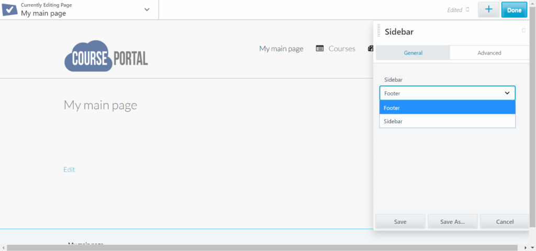Screen dimensions: 536x251
Task: Choose Sidebar option from the dropdown list
Action: point(447,121)
